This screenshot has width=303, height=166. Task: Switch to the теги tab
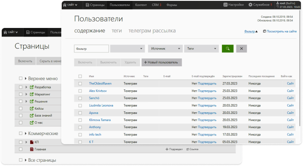point(117,31)
